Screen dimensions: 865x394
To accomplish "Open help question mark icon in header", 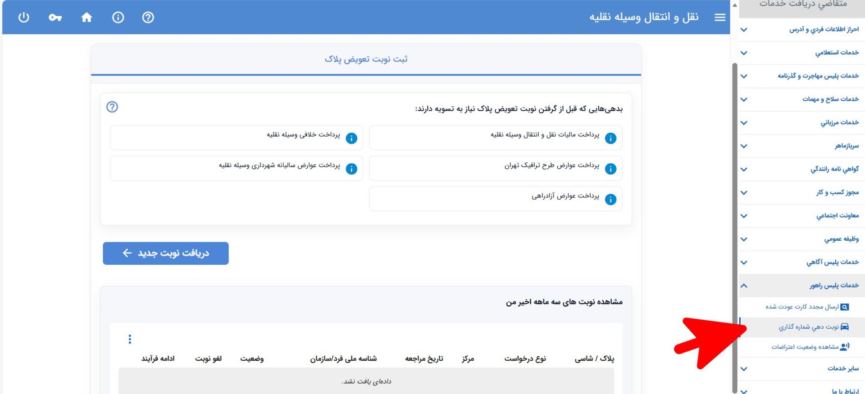I will [x=148, y=18].
